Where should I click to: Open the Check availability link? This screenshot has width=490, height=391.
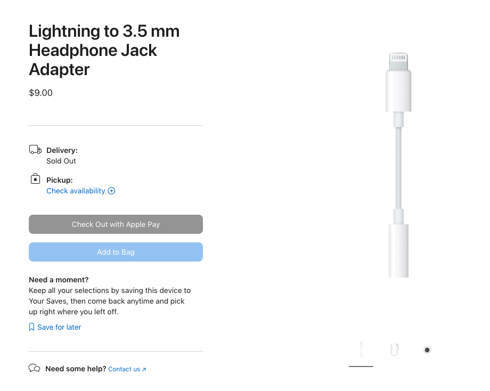(76, 191)
